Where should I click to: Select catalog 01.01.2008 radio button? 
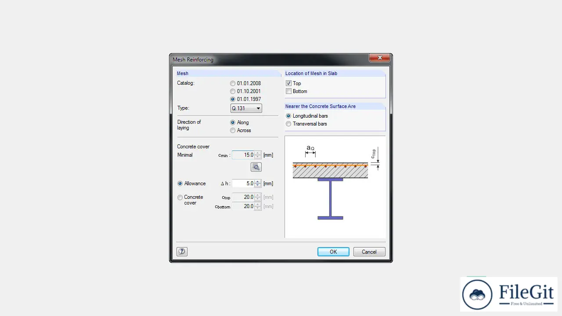233,83
